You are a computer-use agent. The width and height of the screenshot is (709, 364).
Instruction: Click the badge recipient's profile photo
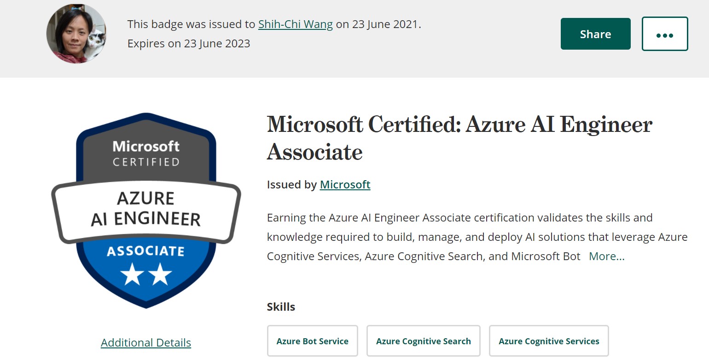[x=76, y=34]
